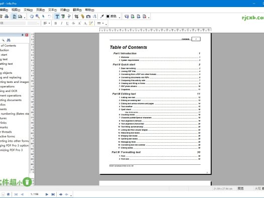Click the page number field '1 / 196'
Screen dimensions: 264x198
(35, 194)
